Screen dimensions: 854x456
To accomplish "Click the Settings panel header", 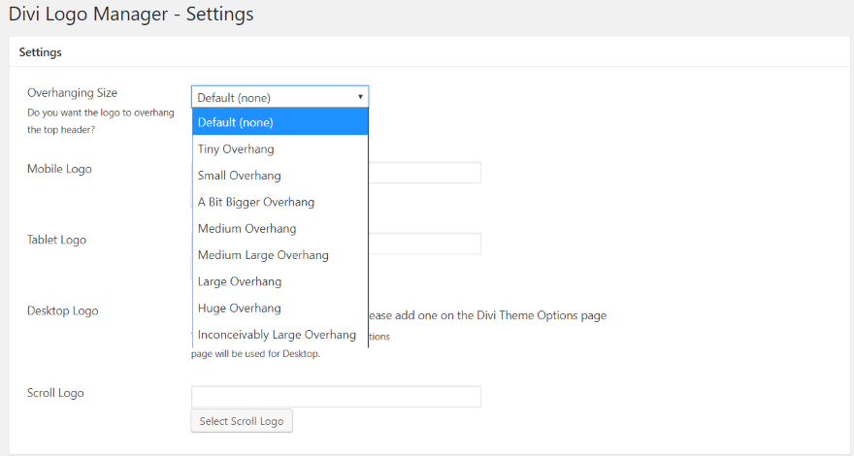I will [x=41, y=52].
